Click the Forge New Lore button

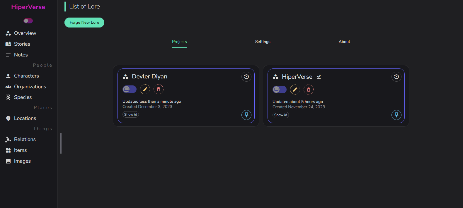click(x=84, y=23)
